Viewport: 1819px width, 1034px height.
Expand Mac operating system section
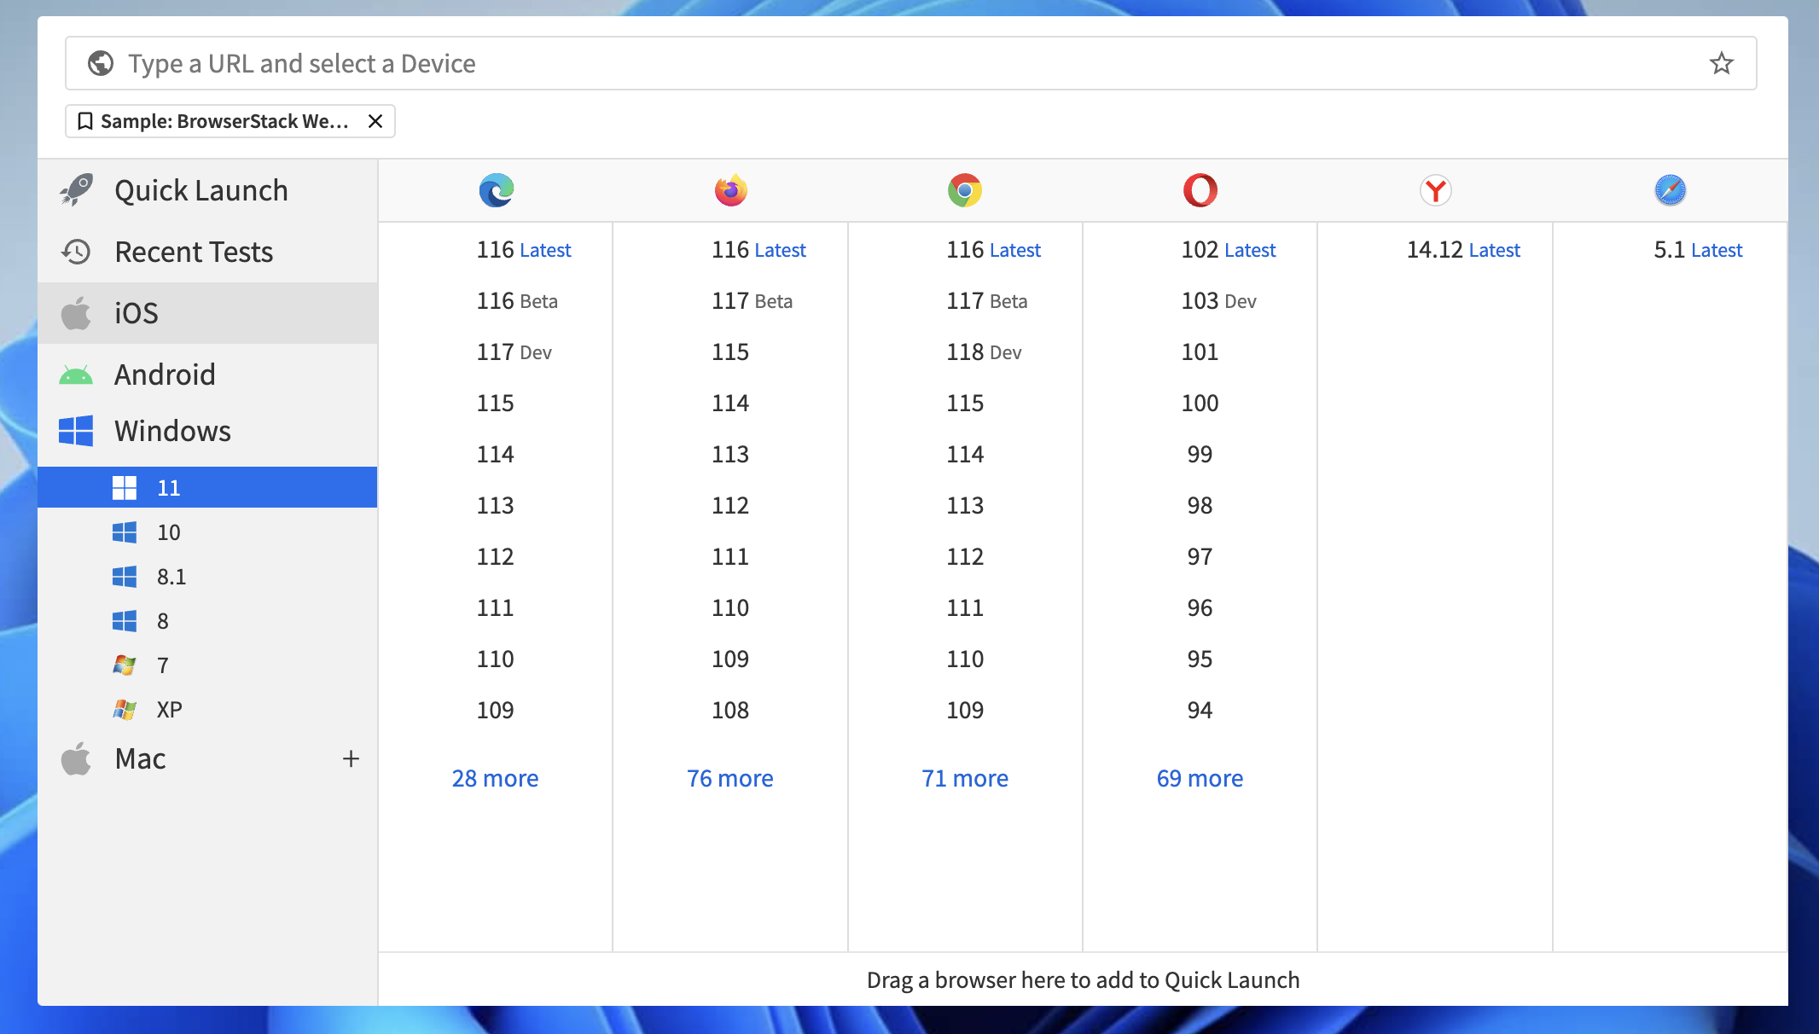(x=349, y=758)
